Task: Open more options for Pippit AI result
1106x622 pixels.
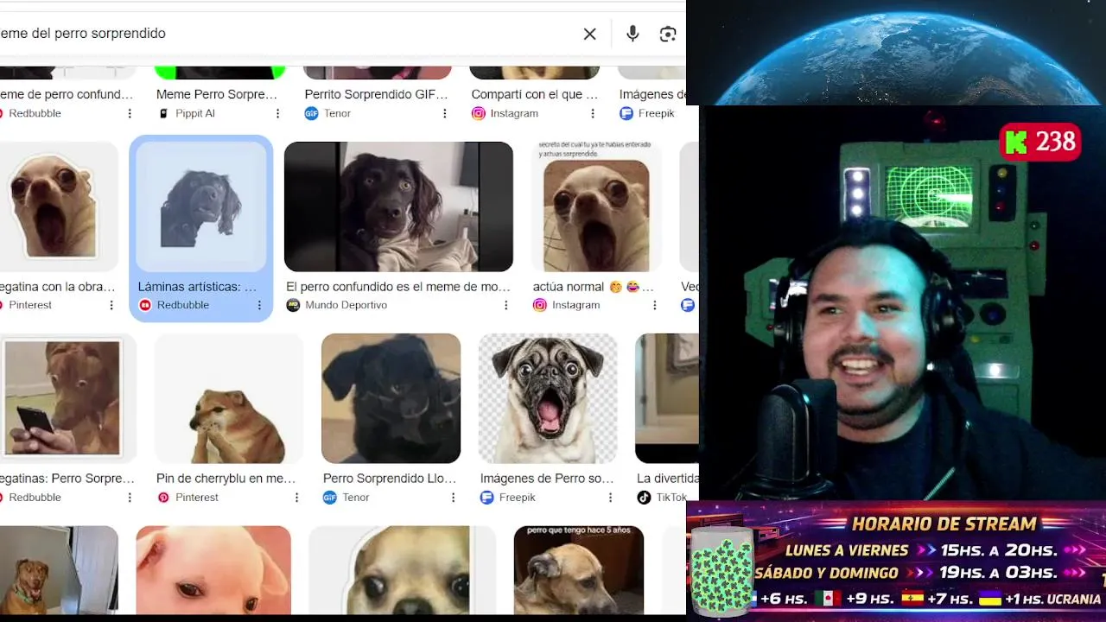Action: pos(278,113)
